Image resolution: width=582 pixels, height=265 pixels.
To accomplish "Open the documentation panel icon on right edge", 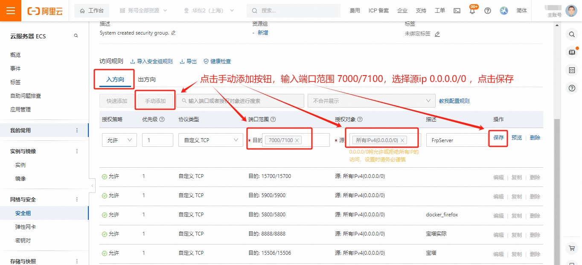I will coord(572,52).
